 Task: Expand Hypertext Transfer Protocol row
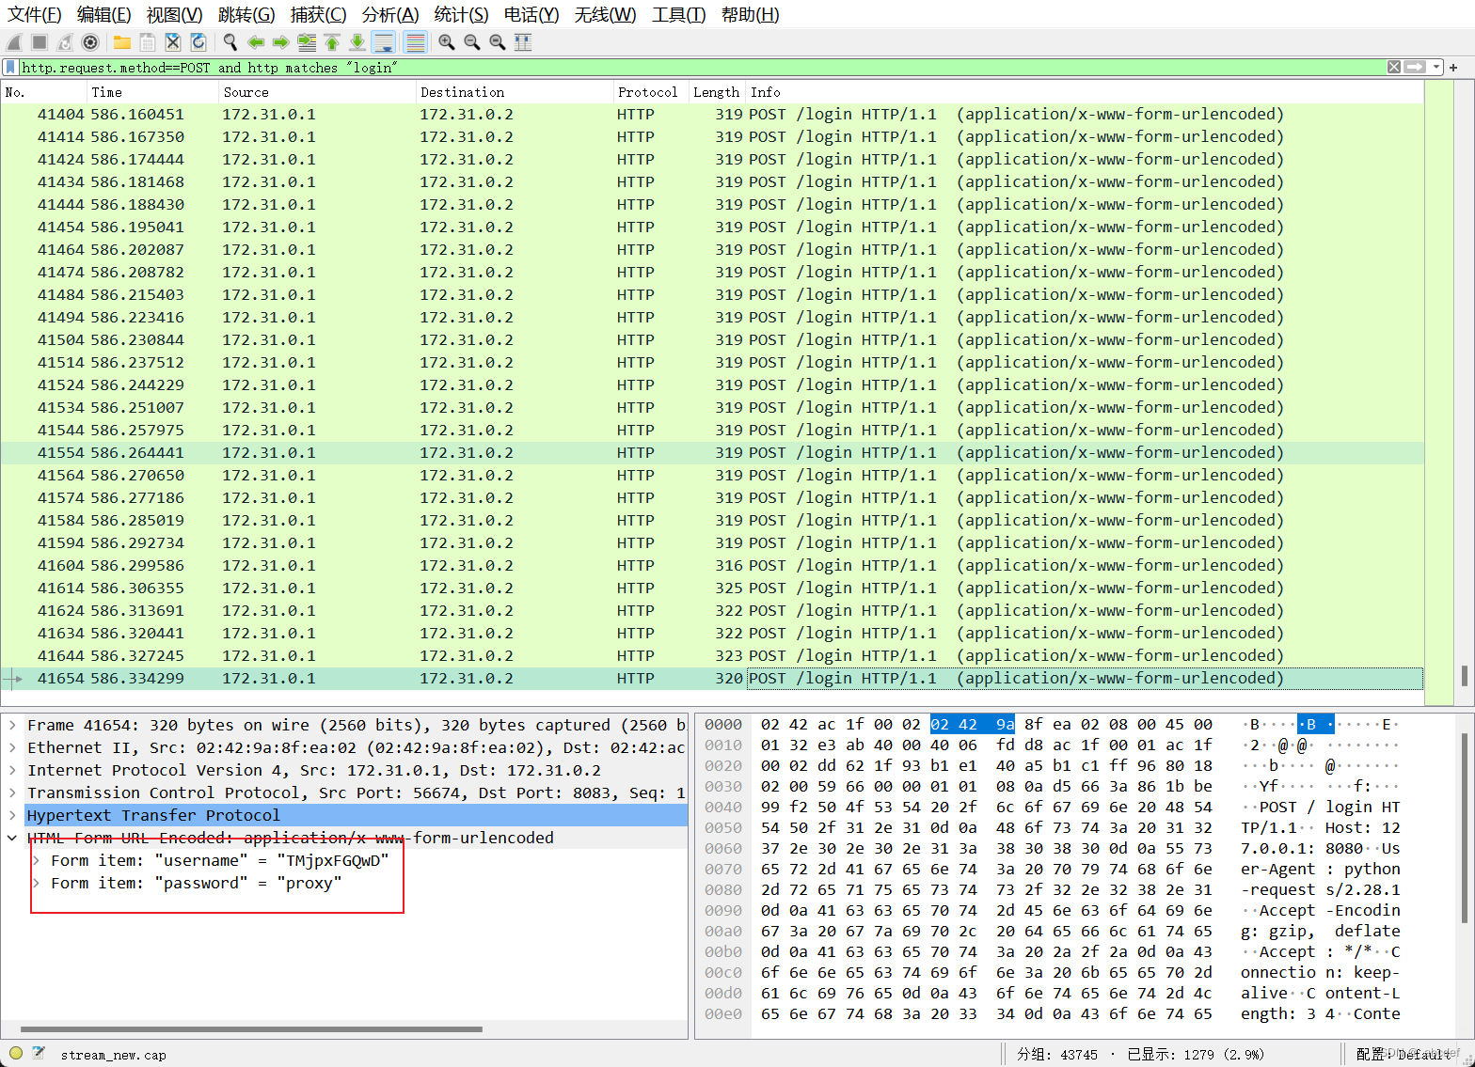(12, 815)
